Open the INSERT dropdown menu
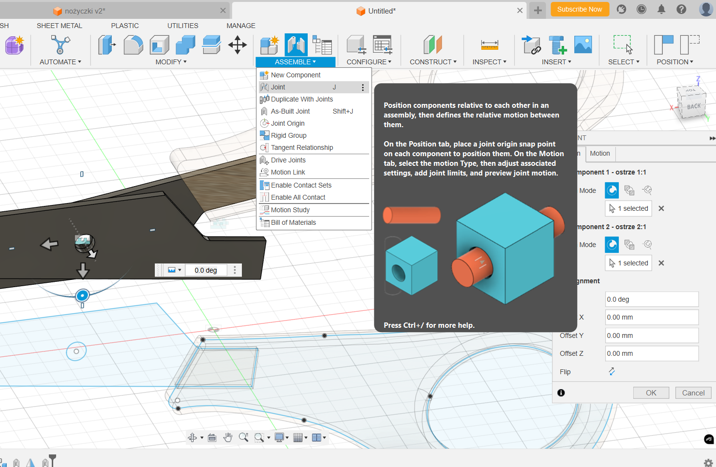716x467 pixels. [556, 62]
